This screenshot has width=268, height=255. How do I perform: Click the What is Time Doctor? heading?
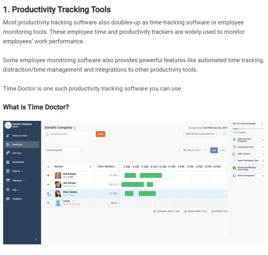point(36,107)
